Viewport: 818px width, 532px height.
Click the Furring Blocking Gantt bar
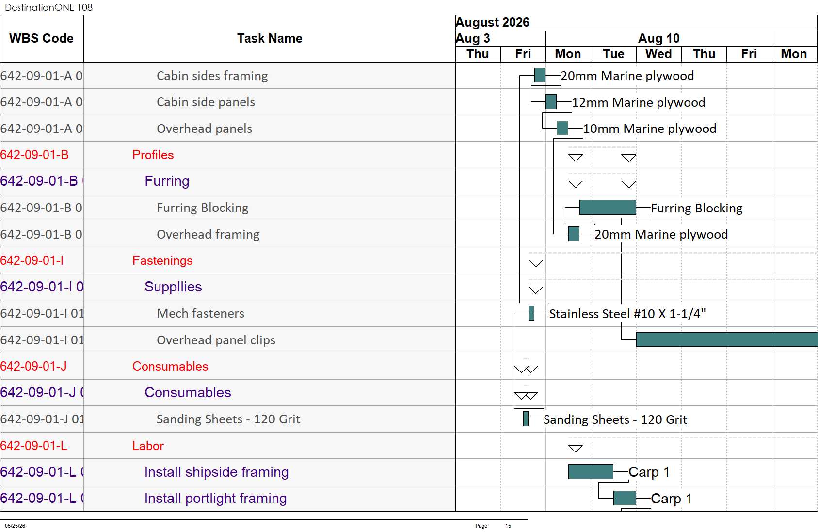pyautogui.click(x=608, y=207)
